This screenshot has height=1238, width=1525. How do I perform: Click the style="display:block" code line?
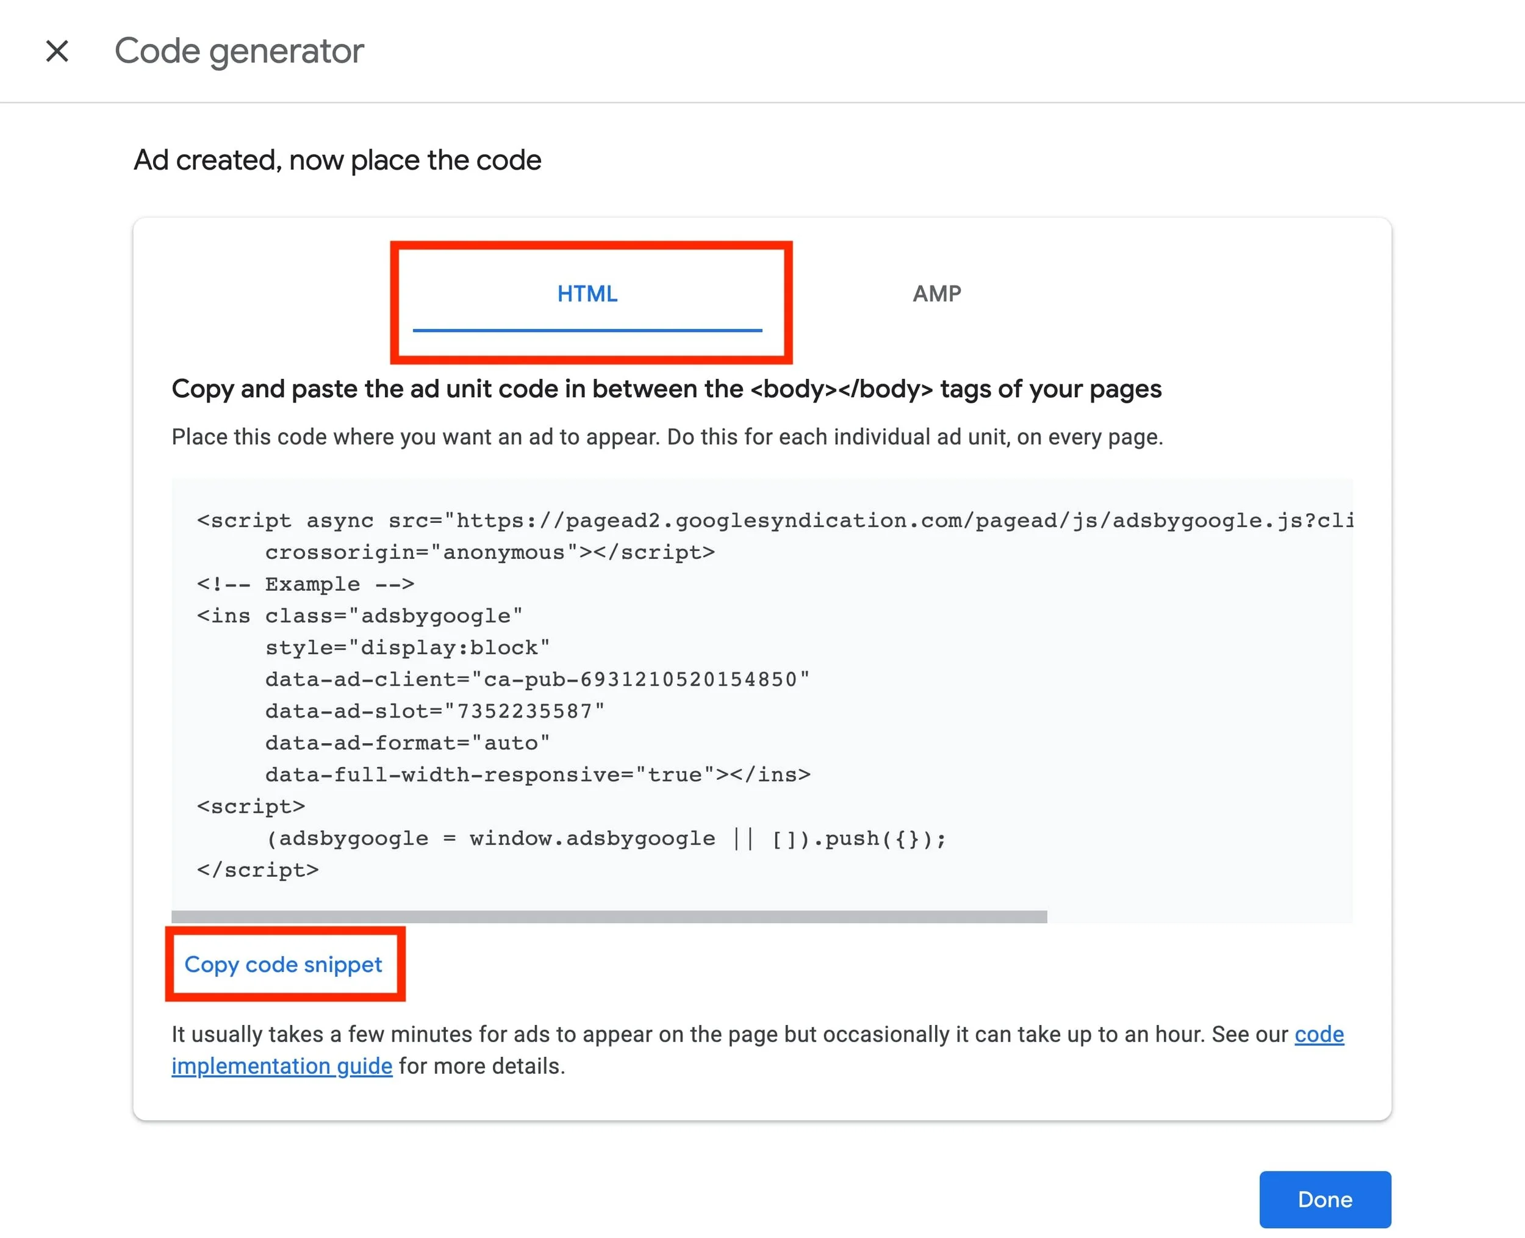[x=407, y=647]
